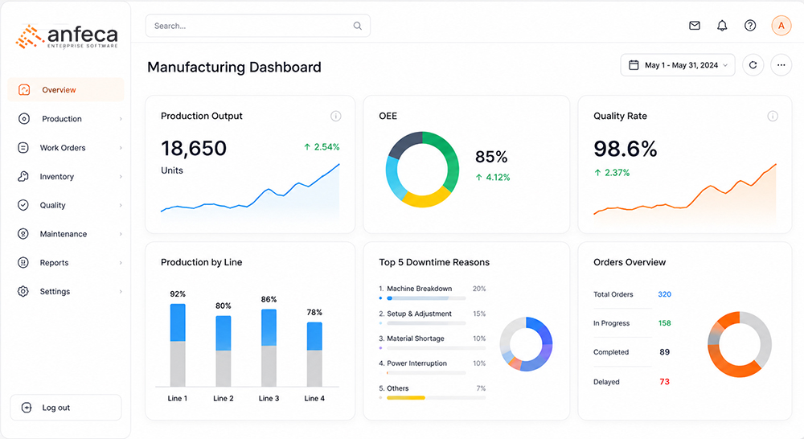Click the Production sidebar icon
Viewport: 804px width, 439px height.
pyautogui.click(x=24, y=118)
